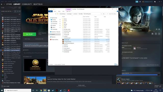Open the File tab in Explorer
The height and width of the screenshot is (92, 163).
pyautogui.click(x=50, y=11)
